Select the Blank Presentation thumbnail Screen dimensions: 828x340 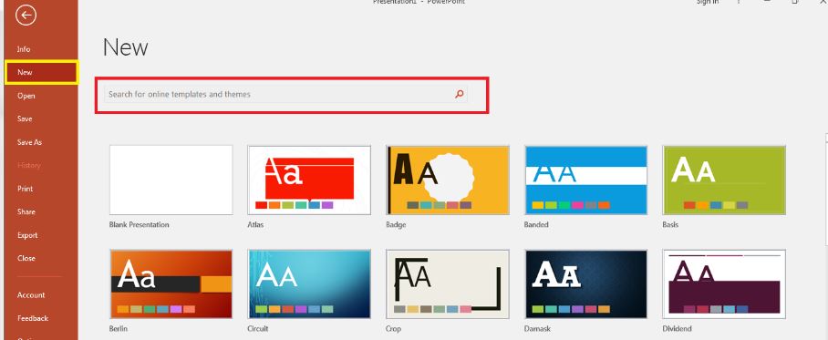click(171, 180)
